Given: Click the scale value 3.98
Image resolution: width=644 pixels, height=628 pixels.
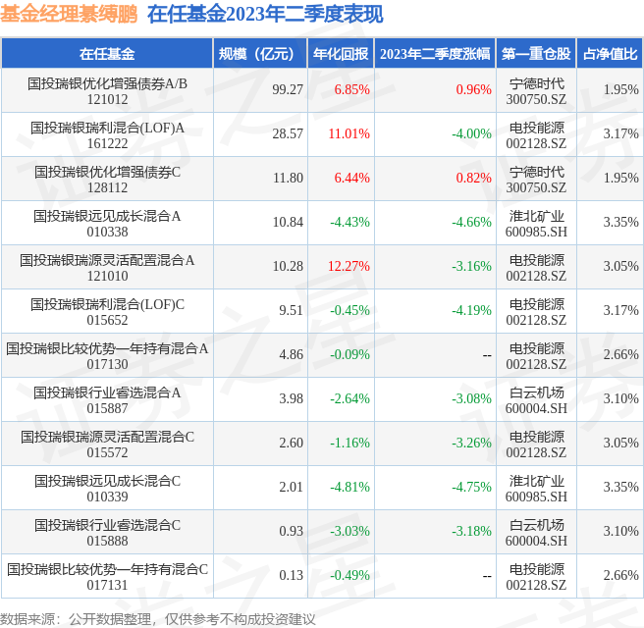Looking at the screenshot, I should [x=291, y=398].
